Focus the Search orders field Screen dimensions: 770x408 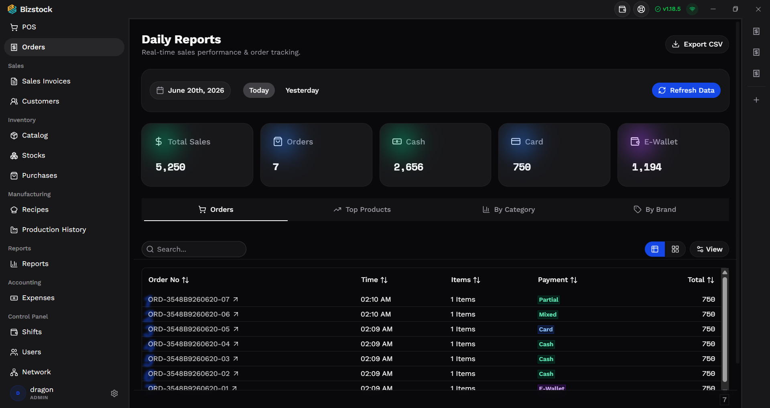(x=194, y=249)
